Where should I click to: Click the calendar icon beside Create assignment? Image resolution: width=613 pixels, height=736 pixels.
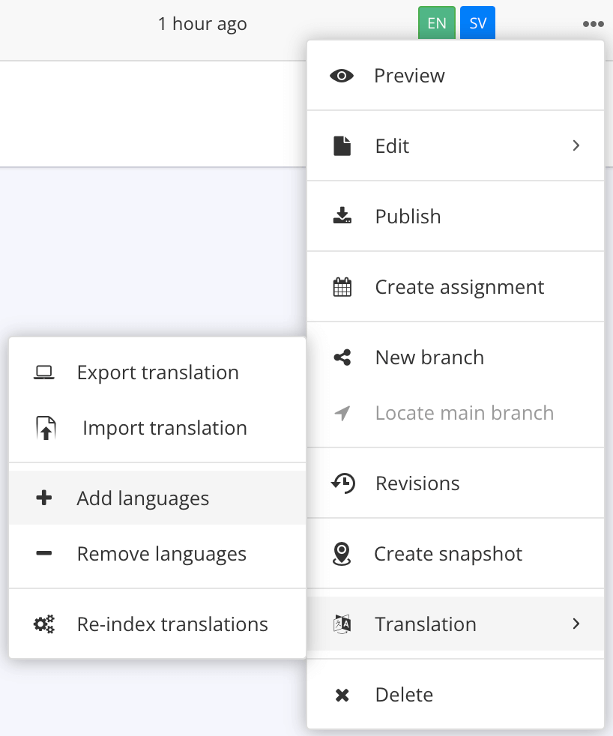[x=342, y=286]
